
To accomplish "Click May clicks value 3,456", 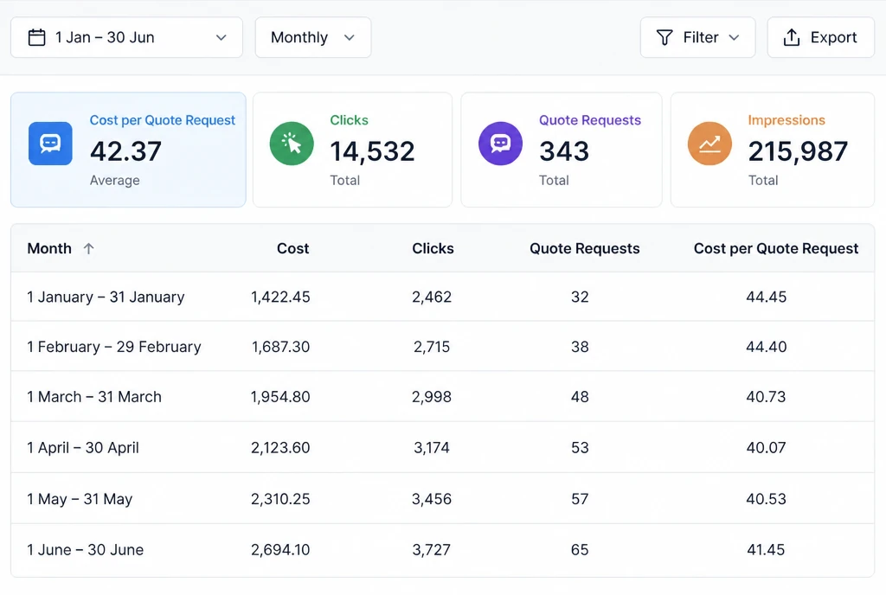I will (432, 499).
